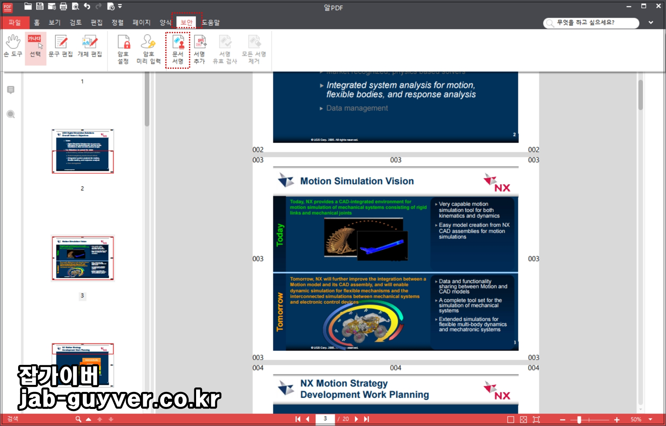
Task: Click 암호 미리 입력 option
Action: (x=148, y=49)
